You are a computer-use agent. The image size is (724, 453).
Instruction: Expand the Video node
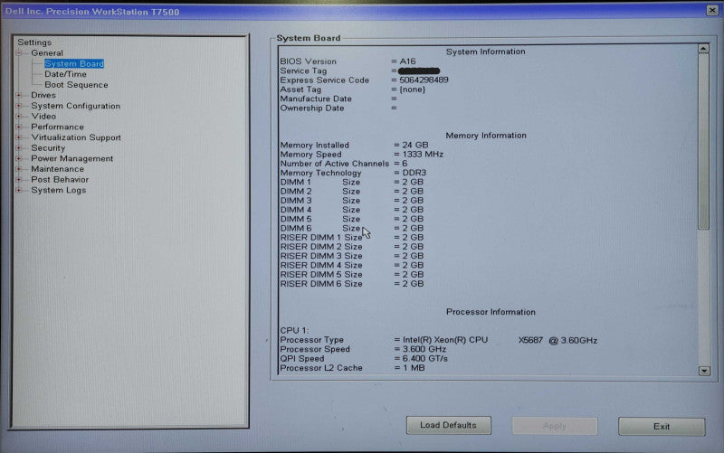click(19, 117)
